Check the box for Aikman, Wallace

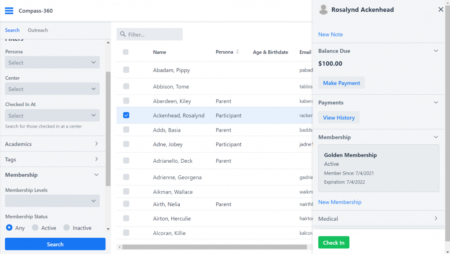[126, 192]
